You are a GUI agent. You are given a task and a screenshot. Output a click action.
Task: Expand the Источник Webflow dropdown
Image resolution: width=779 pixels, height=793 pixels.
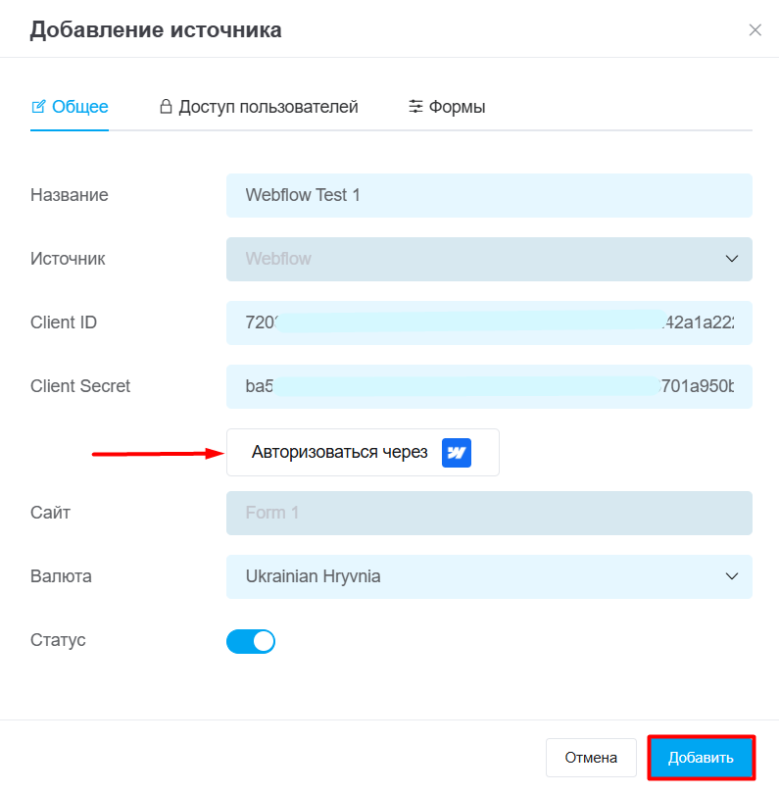tap(489, 259)
